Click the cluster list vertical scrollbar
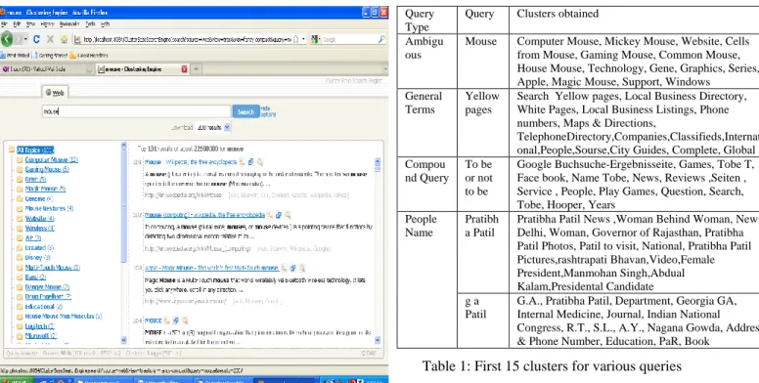The image size is (759, 383). (123, 242)
